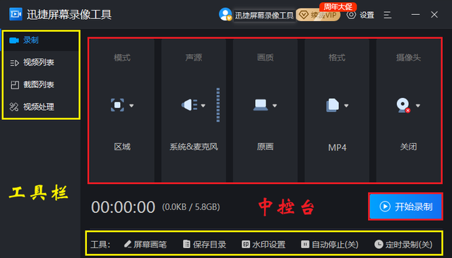The height and width of the screenshot is (258, 452).
Task: Minimize the recorder window
Action: tap(415, 14)
